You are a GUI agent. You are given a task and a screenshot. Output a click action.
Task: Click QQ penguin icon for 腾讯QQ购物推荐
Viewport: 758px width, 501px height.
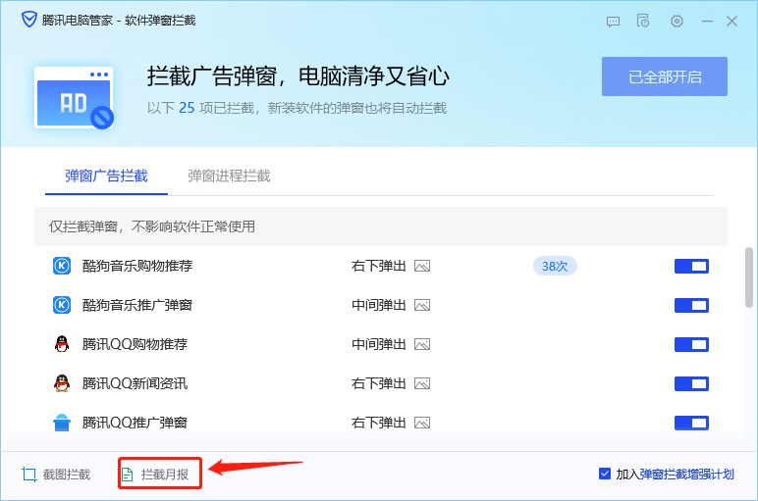[62, 344]
